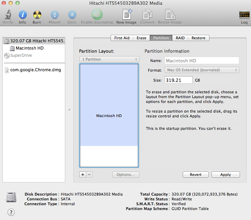Click the Eject toolbar icon
The image size is (251, 220).
[72, 15]
